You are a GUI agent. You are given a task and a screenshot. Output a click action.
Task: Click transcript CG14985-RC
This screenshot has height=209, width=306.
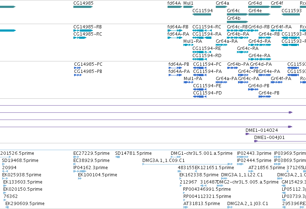pos(80,38)
